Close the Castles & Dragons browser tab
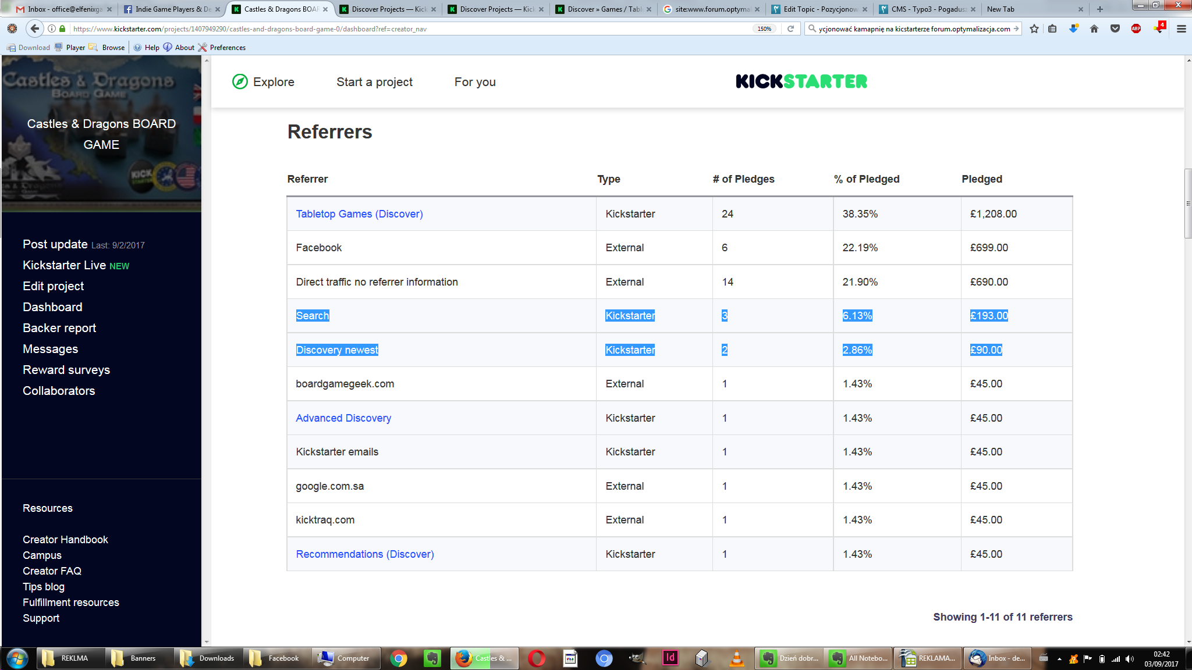 pyautogui.click(x=325, y=9)
